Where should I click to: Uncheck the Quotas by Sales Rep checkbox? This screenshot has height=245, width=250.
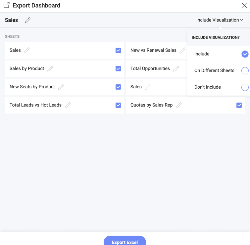pyautogui.click(x=239, y=105)
